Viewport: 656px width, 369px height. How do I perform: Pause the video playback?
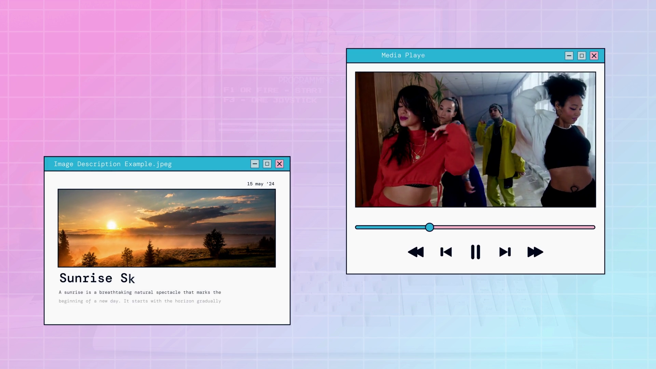coord(475,252)
